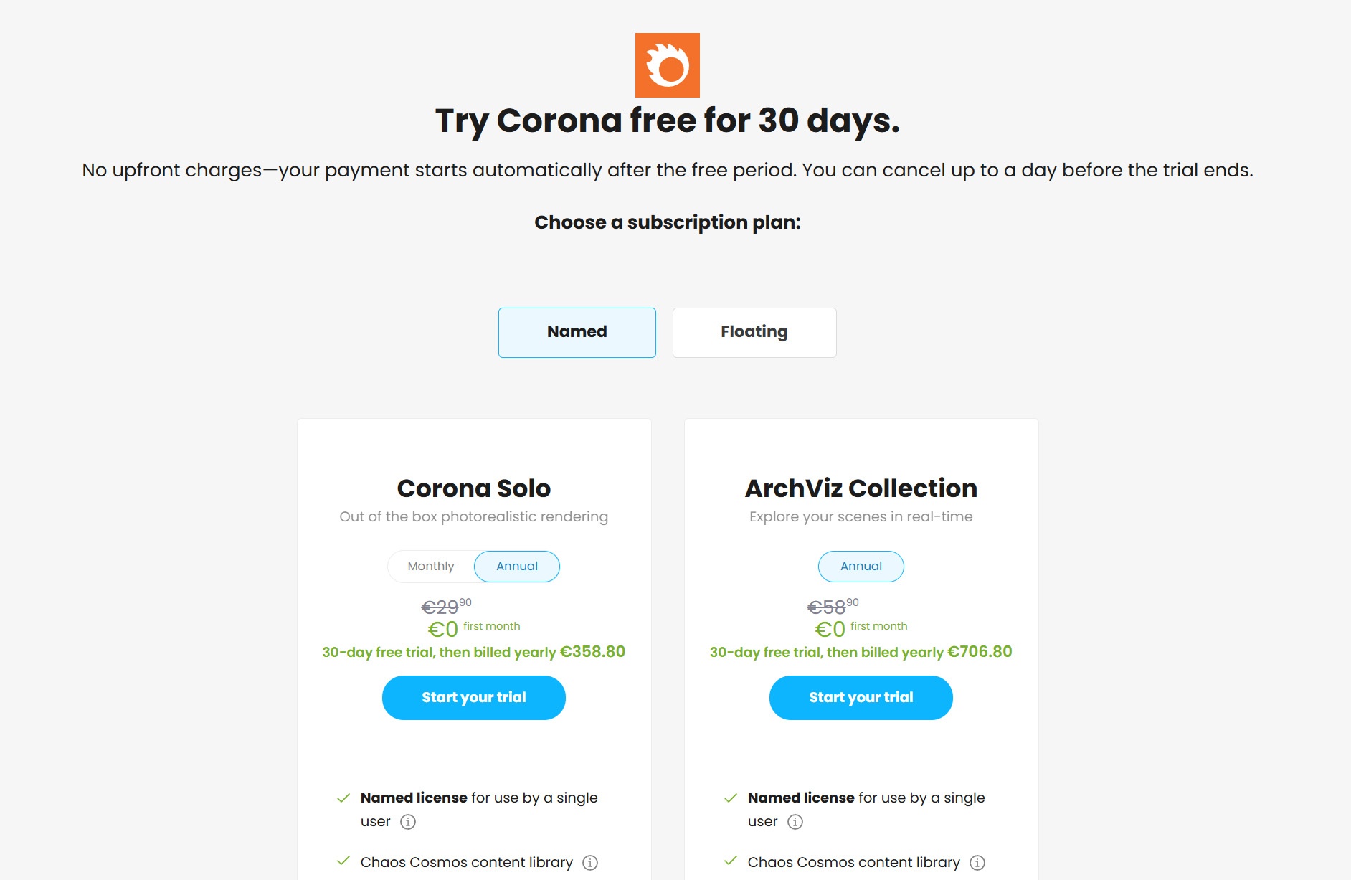Viewport: 1351px width, 880px height.
Task: Click green checkmark beside ArchViz Chaos Cosmos
Action: coord(731,861)
